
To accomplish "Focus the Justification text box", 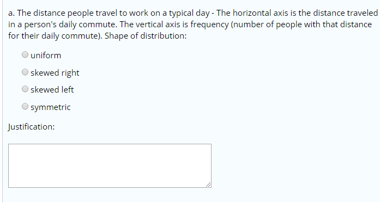I will 110,166.
